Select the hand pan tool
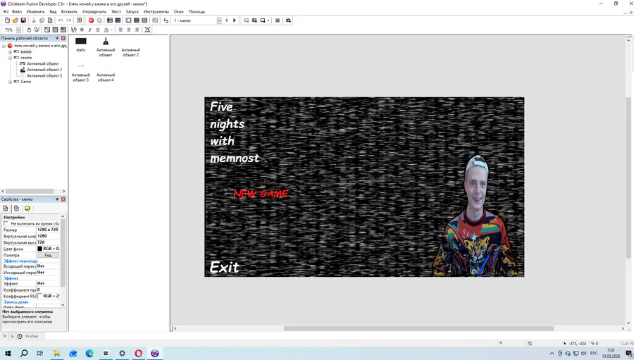This screenshot has width=634, height=360. coord(29,30)
